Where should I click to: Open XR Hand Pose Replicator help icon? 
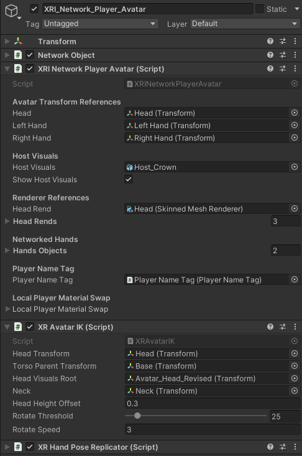pyautogui.click(x=270, y=447)
